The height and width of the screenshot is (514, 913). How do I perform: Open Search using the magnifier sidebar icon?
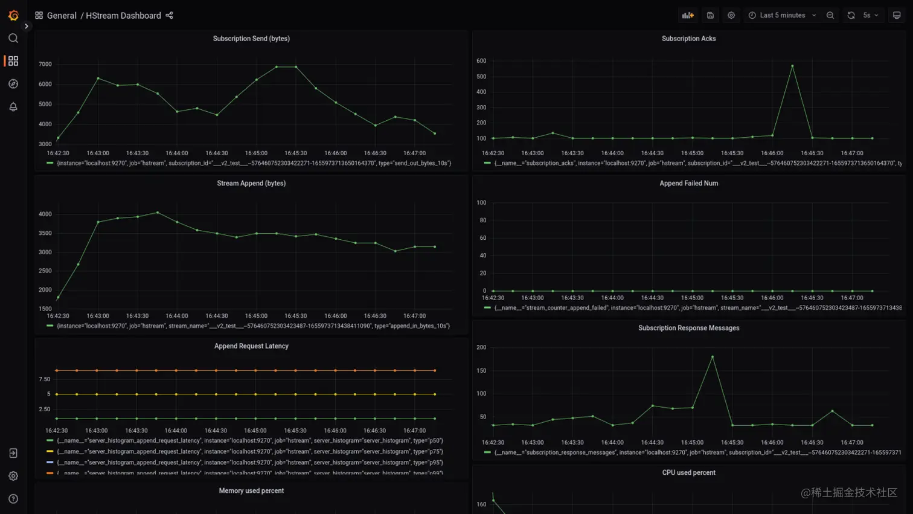pos(13,37)
